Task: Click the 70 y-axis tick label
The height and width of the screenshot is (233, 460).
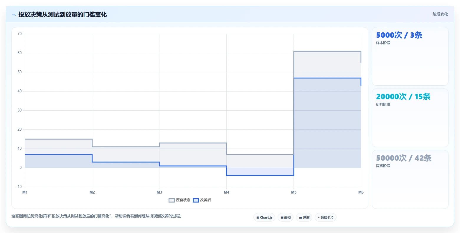Action: [x=19, y=34]
